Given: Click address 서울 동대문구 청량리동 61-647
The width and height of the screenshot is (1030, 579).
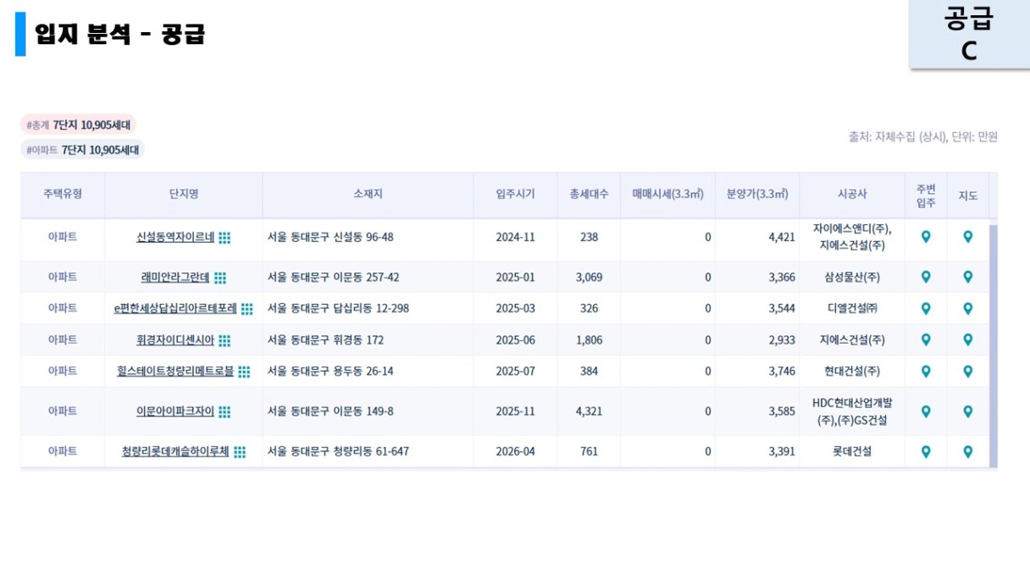Looking at the screenshot, I should pos(338,451).
